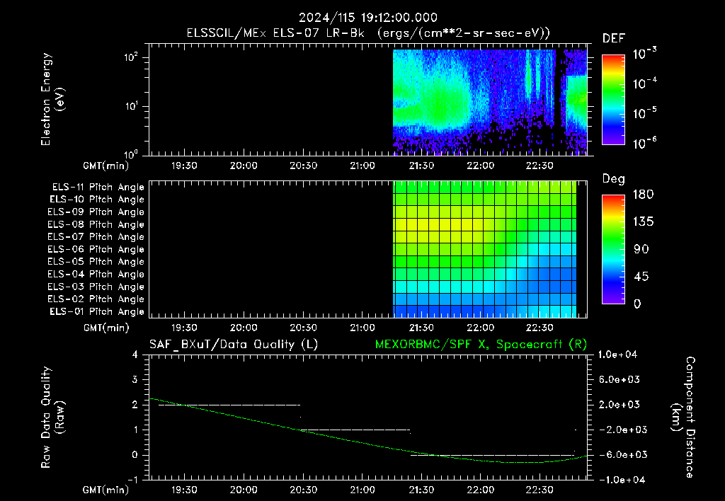Click the GMT(min) label under the bottom panel
Image resolution: width=725 pixels, height=501 pixels.
tap(106, 490)
